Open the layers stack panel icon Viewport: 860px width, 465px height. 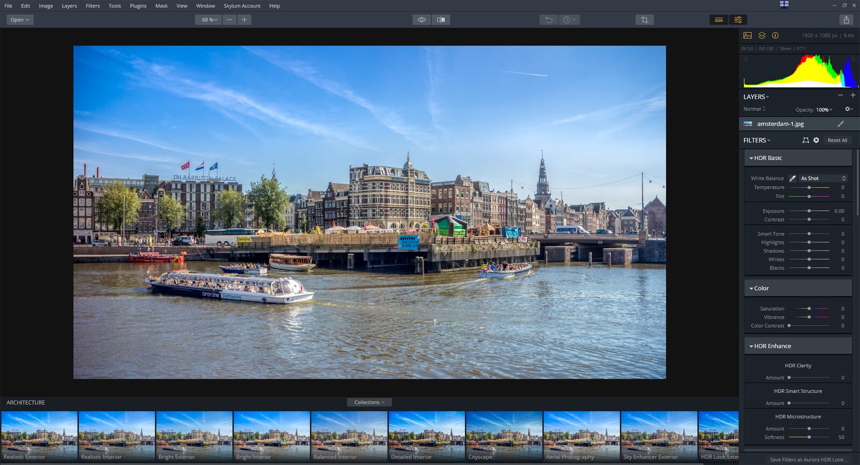762,35
